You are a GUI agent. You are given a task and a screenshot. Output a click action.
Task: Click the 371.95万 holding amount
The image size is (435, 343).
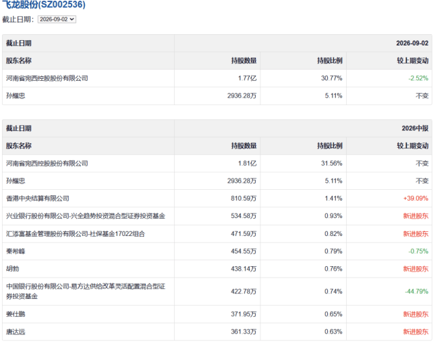coord(244,314)
